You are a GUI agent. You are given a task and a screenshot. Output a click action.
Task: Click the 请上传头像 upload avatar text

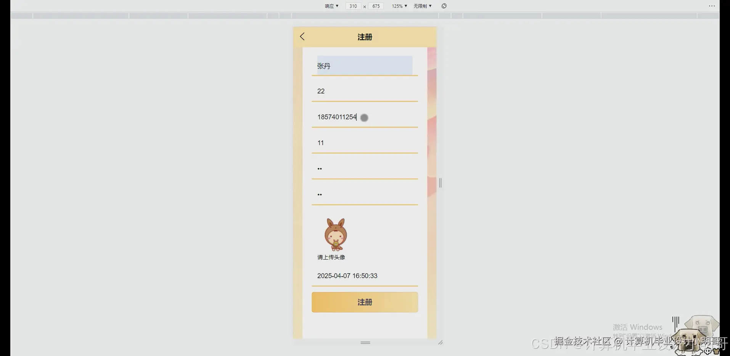(x=330, y=257)
